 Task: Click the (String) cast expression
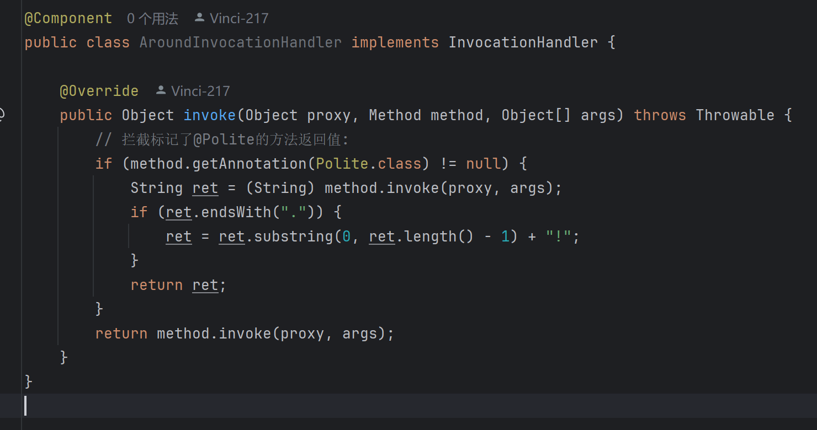(x=280, y=188)
